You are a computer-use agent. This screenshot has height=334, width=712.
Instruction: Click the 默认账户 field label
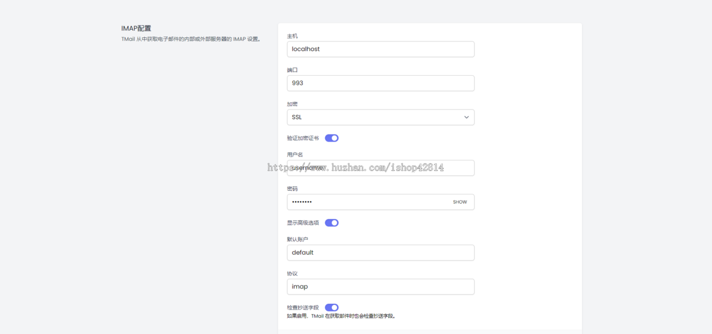click(x=297, y=239)
